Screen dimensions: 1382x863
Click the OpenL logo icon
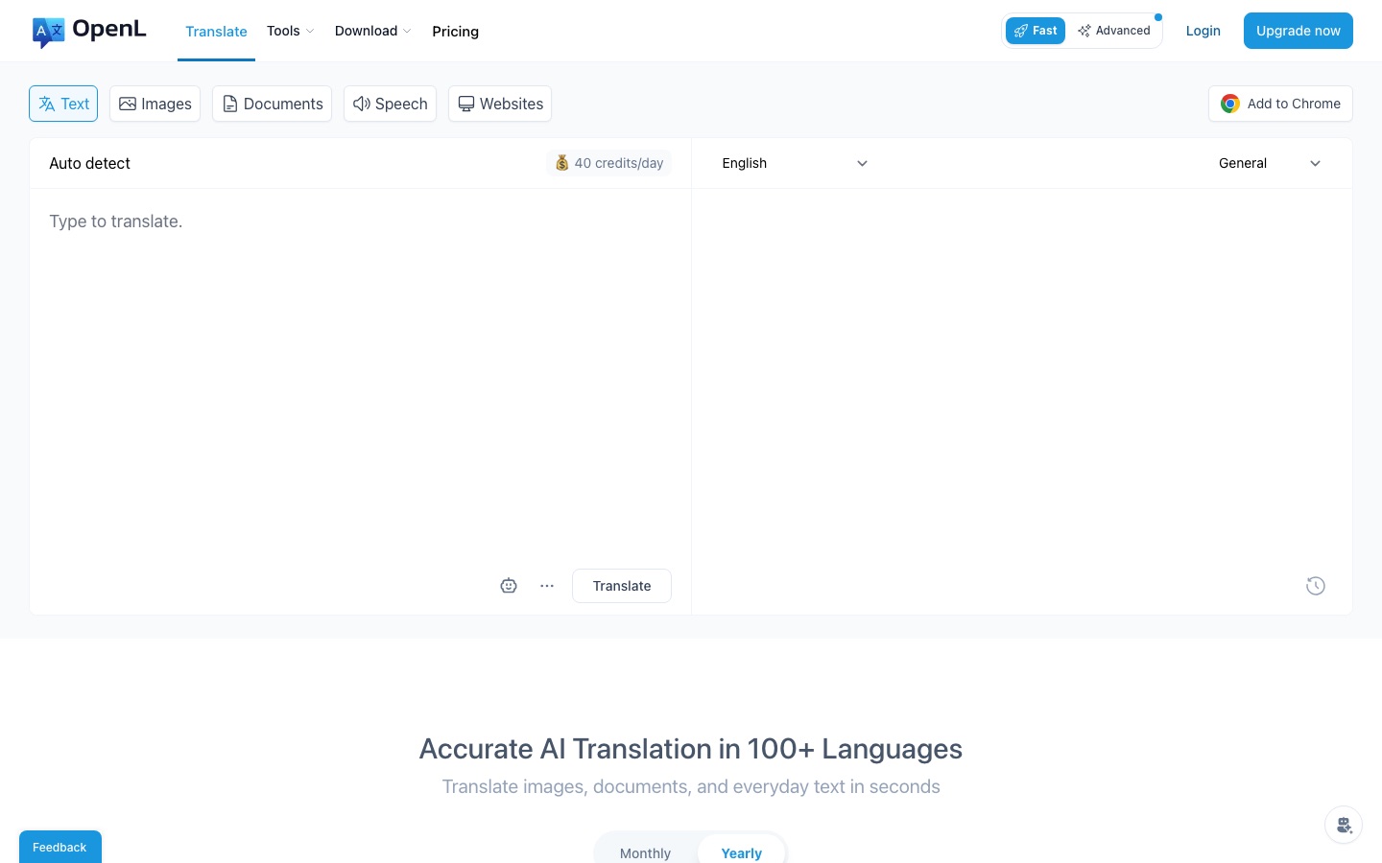[48, 32]
